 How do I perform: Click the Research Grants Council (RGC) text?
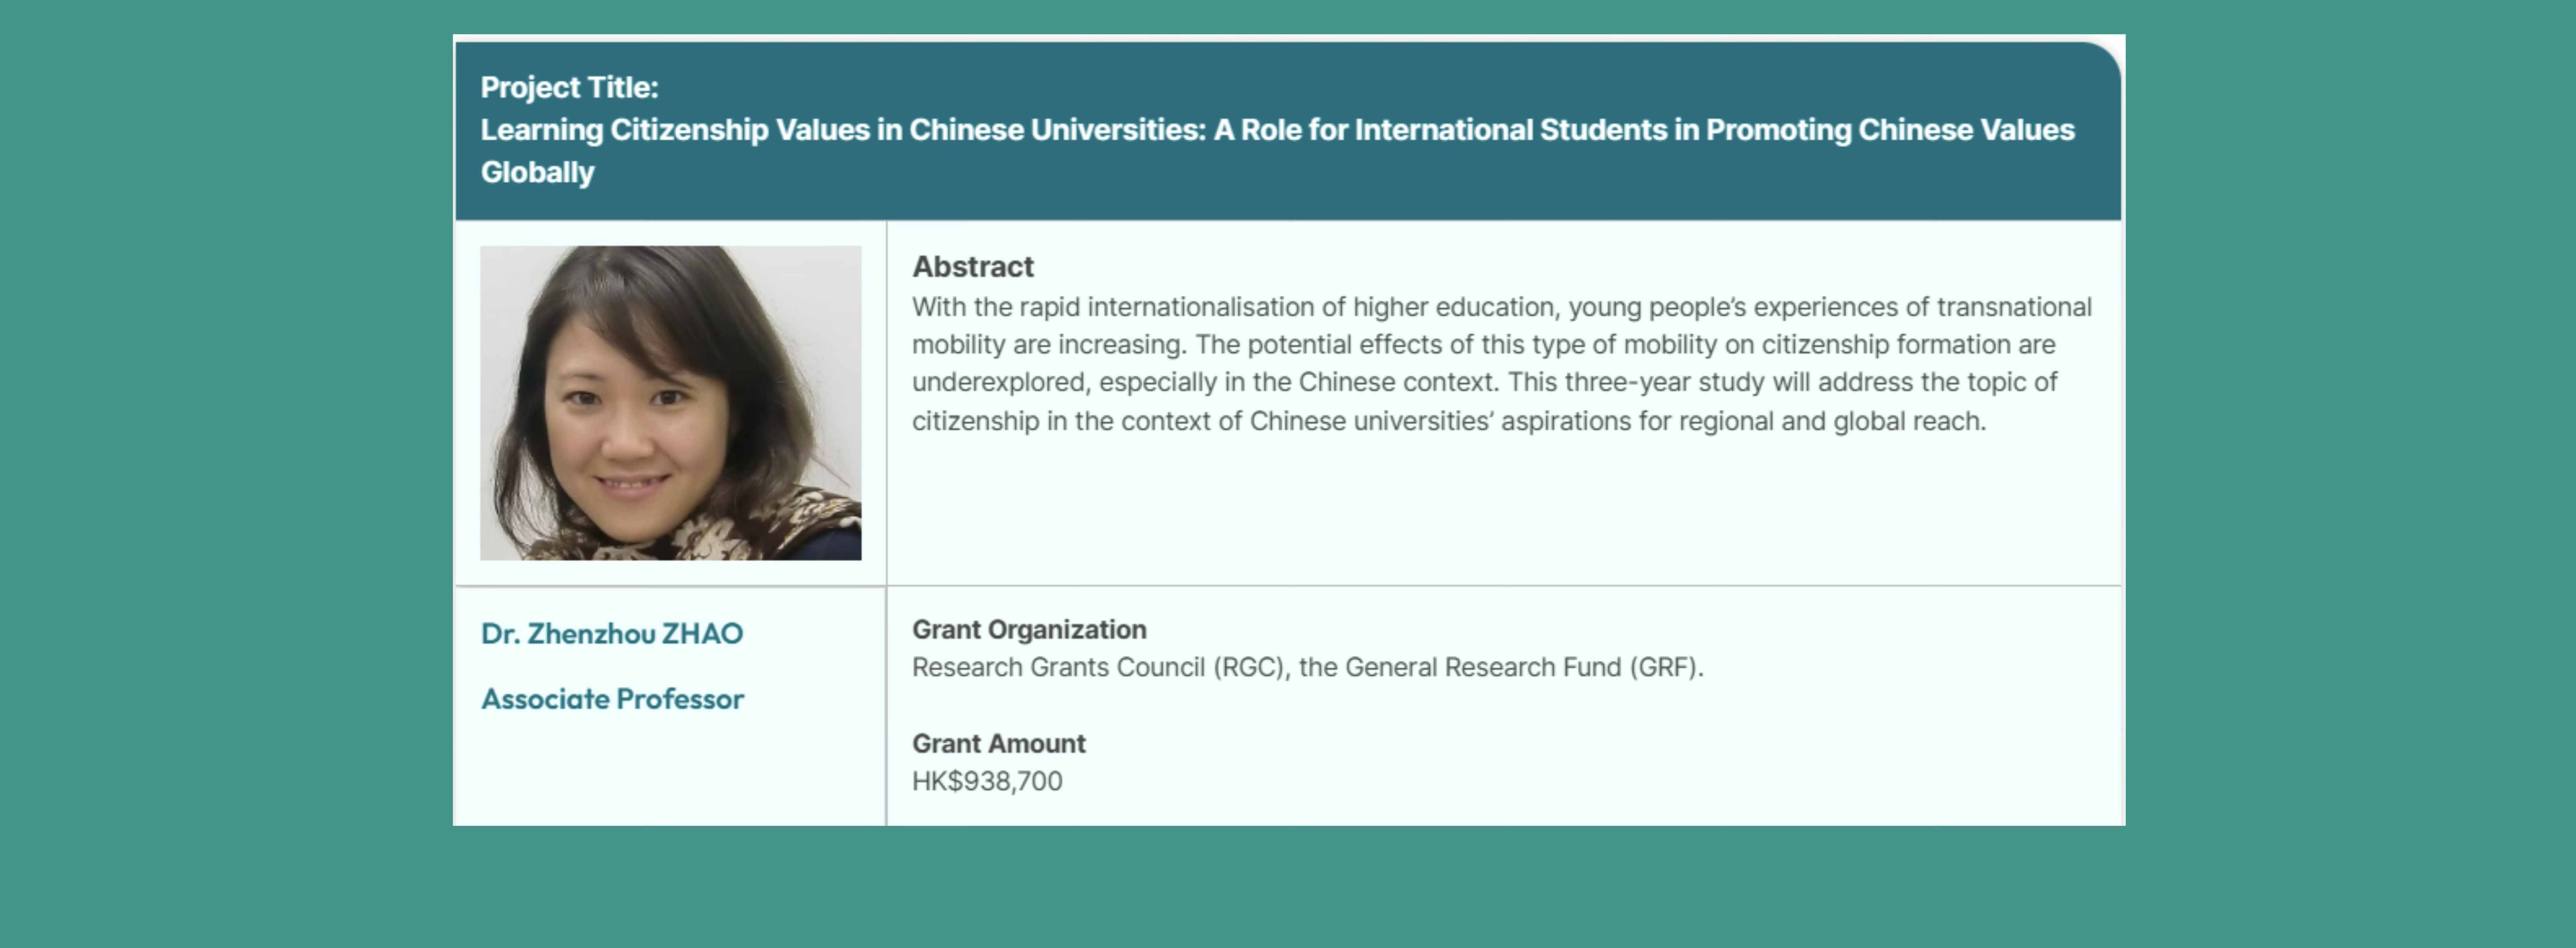click(x=1100, y=668)
